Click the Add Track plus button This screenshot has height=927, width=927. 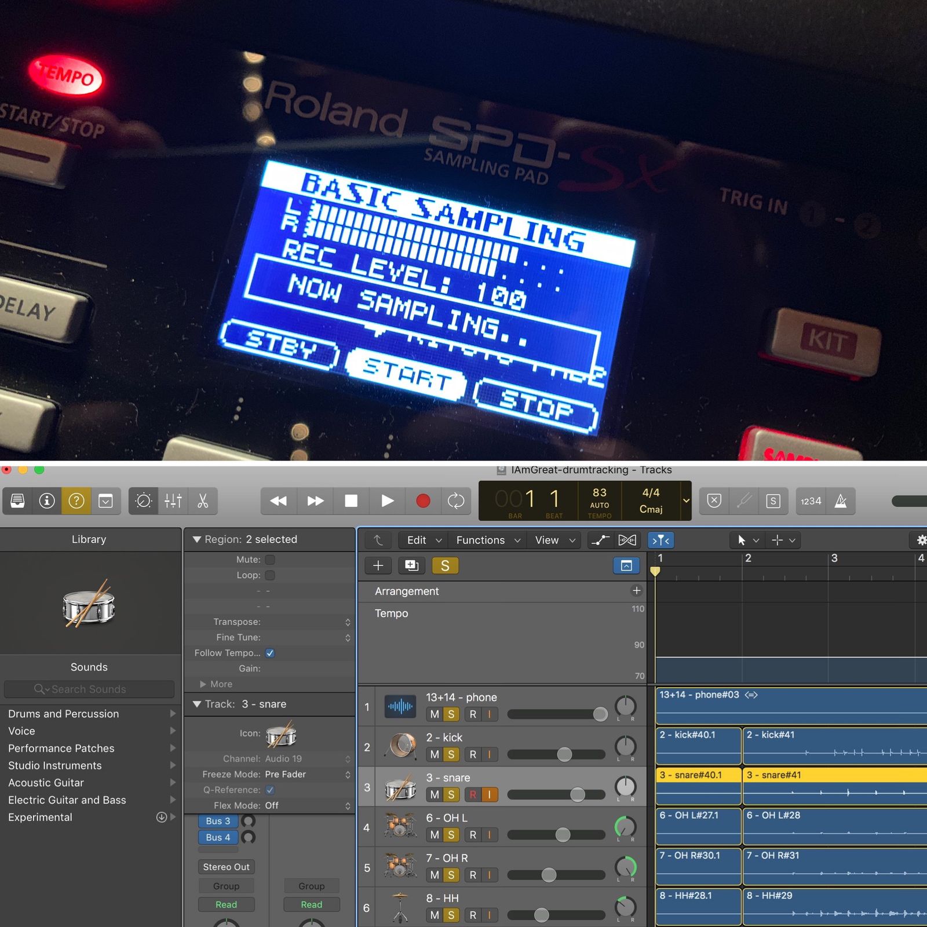378,565
